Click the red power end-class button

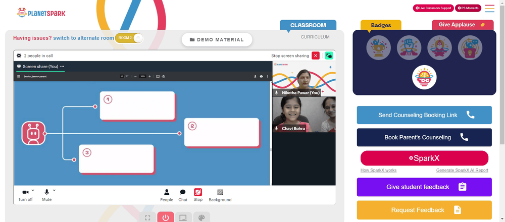click(x=166, y=218)
